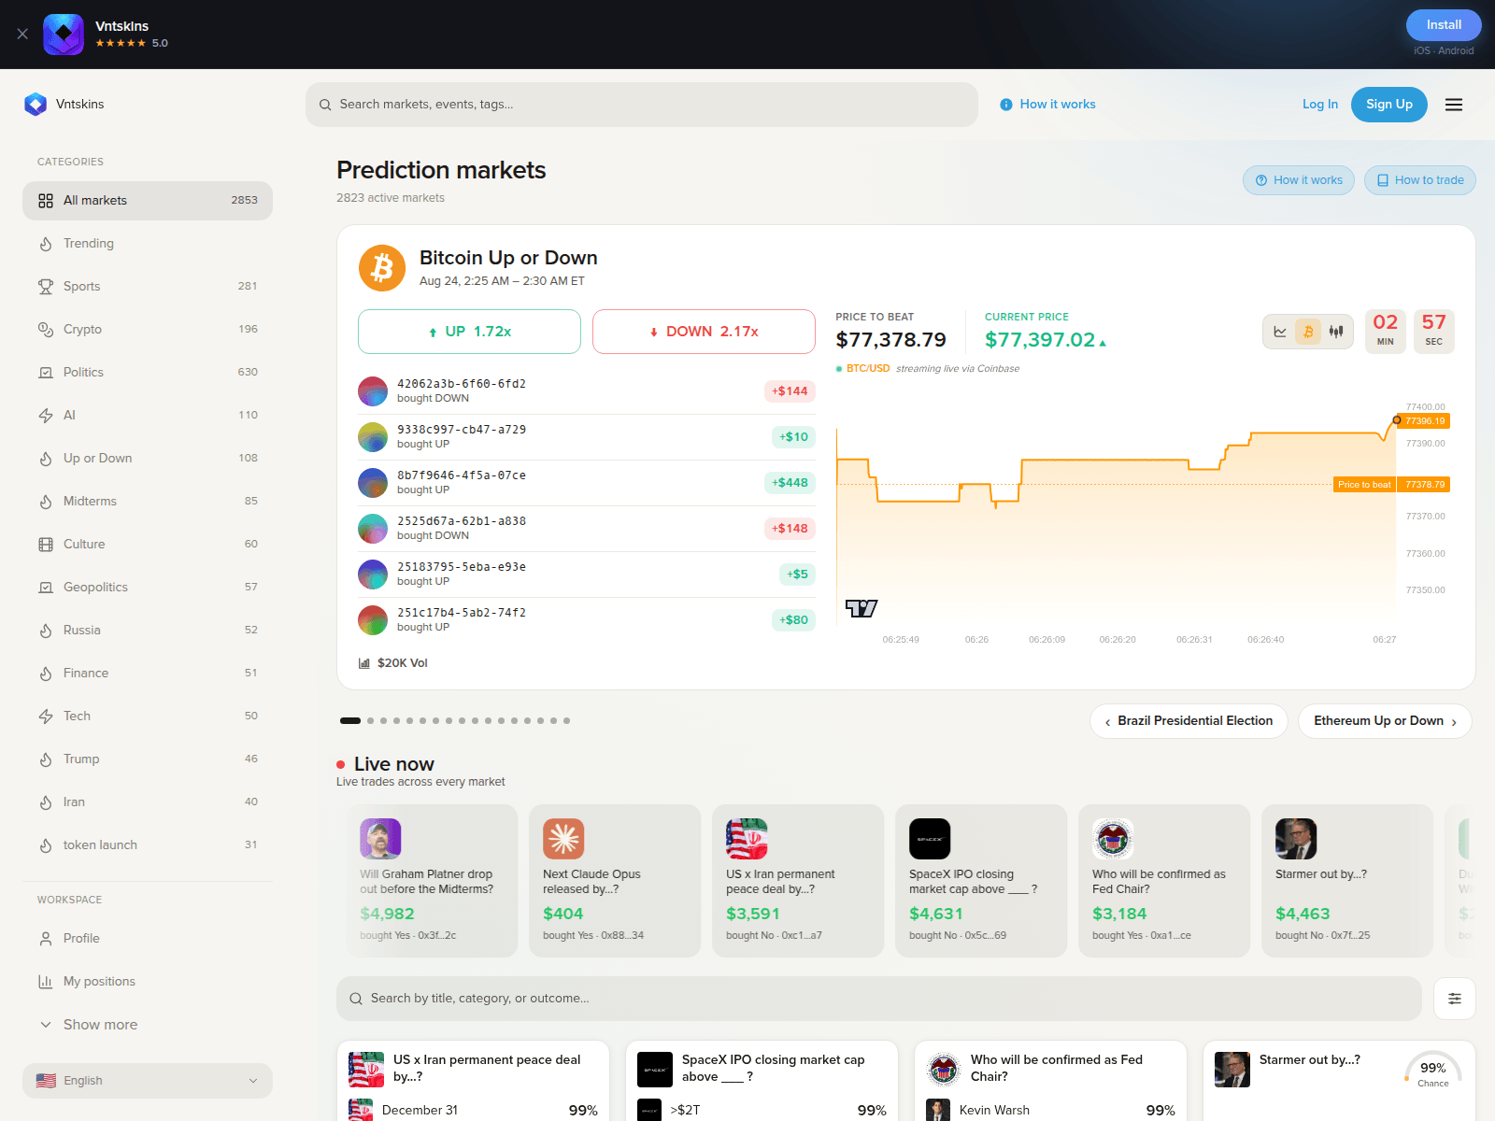
Task: Open Starmer out by live card
Action: pos(1347,881)
